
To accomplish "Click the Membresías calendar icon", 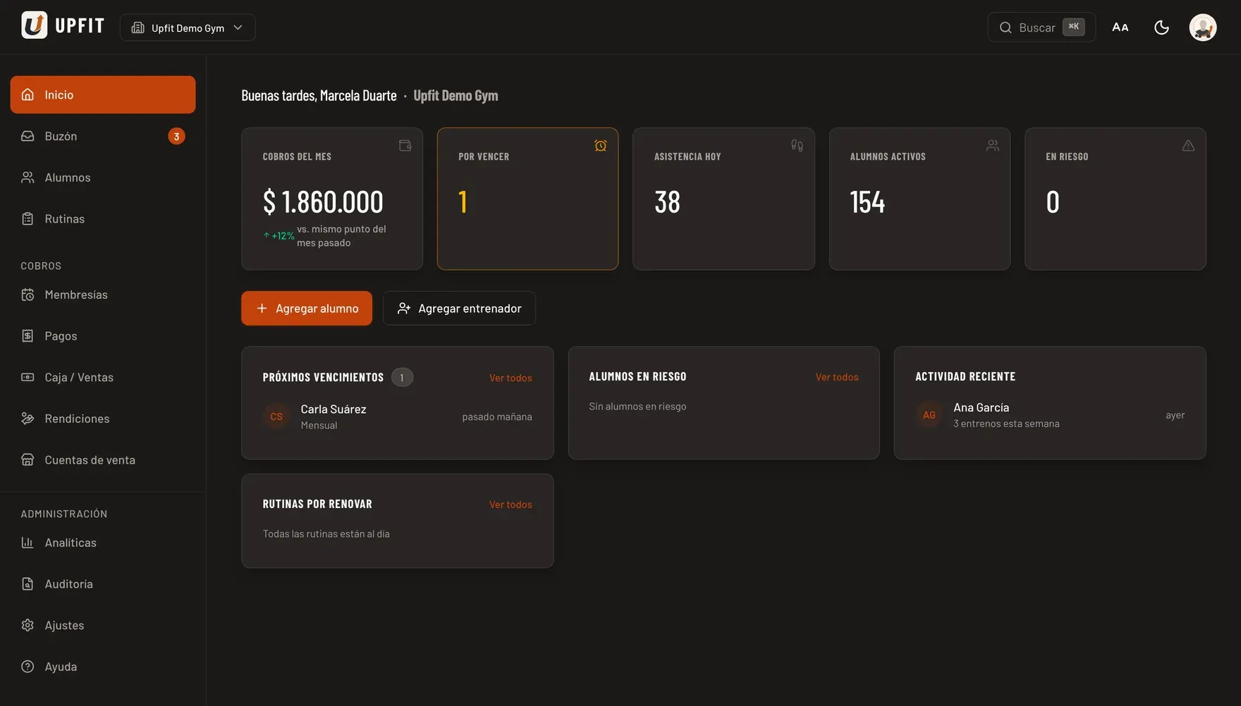I will point(27,295).
